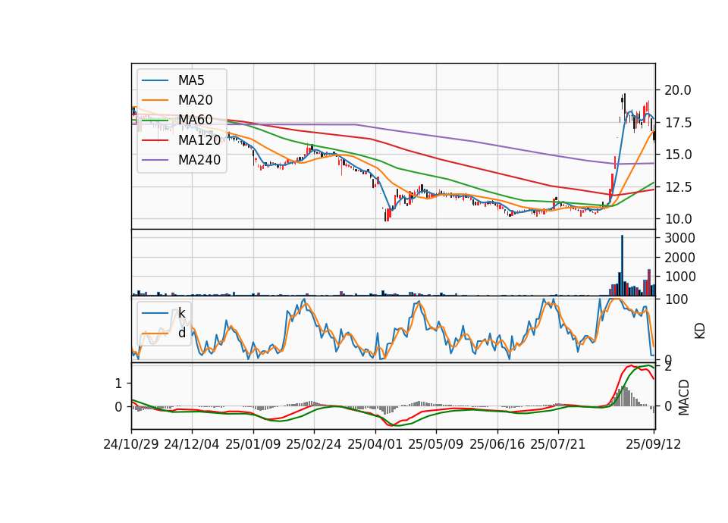Click the MACD left axis tick 1

tap(118, 384)
